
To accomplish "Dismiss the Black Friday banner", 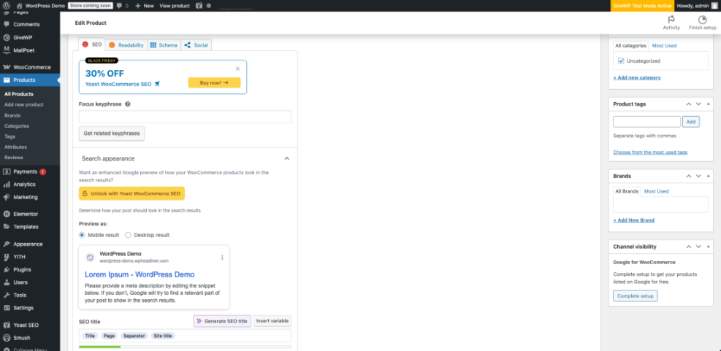I will point(237,69).
